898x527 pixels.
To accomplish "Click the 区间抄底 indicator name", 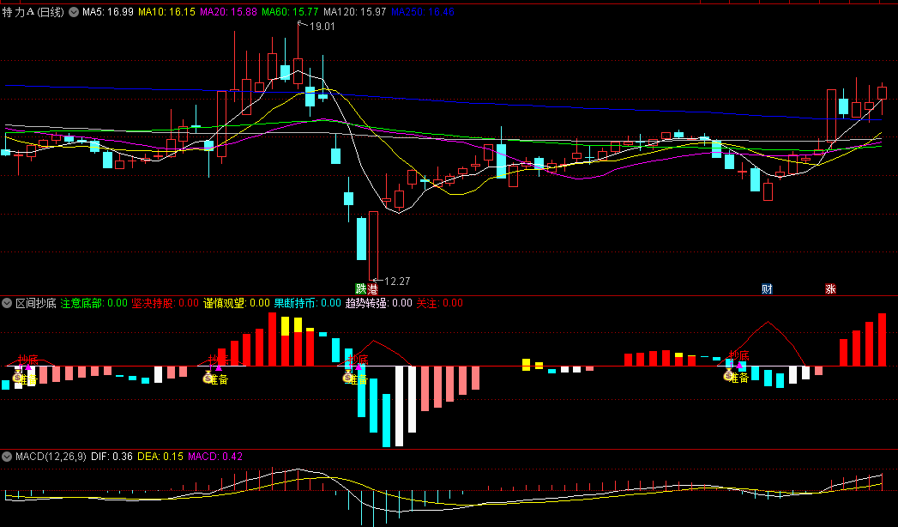I will [35, 303].
